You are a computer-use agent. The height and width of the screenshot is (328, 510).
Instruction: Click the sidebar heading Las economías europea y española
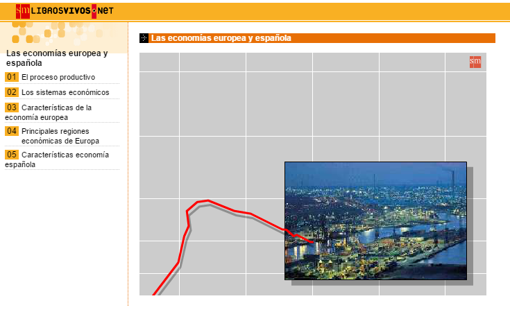click(x=57, y=58)
